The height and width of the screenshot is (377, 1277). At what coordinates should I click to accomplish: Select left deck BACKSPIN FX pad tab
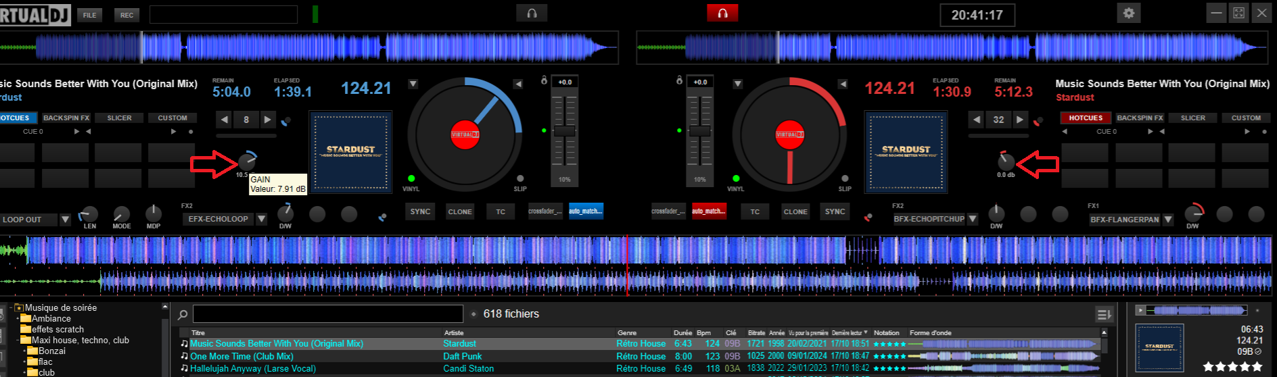click(x=66, y=118)
